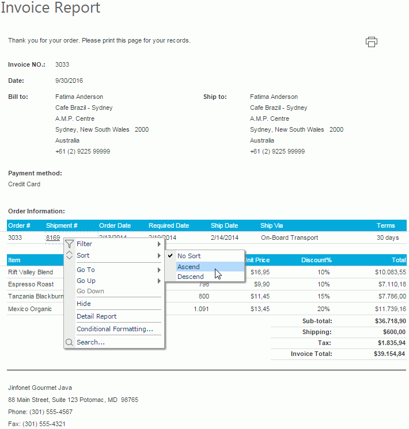Click total $7.110,18
Viewport: 409px width, 429px height.
click(x=392, y=284)
